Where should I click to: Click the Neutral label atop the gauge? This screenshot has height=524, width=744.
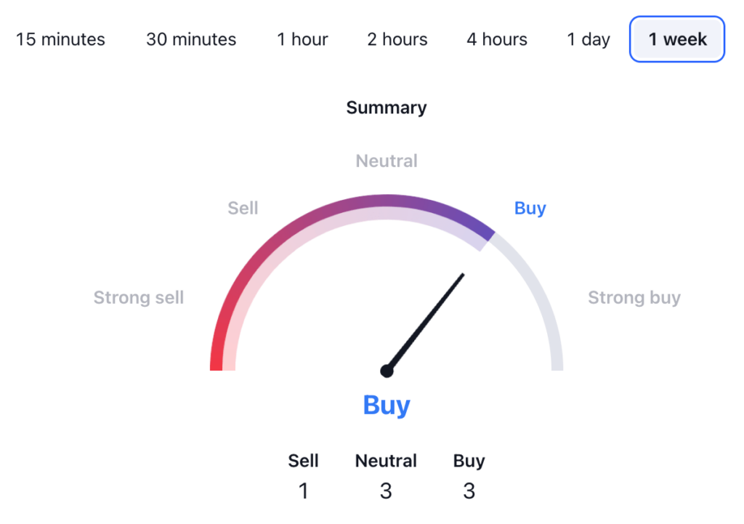click(x=387, y=161)
